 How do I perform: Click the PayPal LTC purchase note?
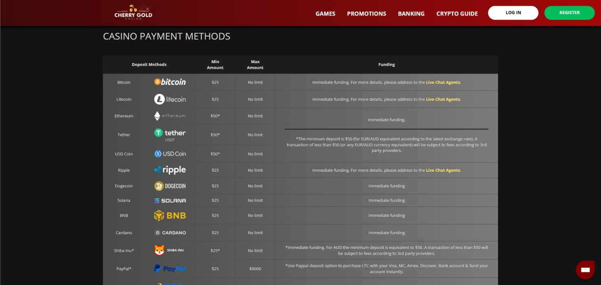tap(387, 269)
